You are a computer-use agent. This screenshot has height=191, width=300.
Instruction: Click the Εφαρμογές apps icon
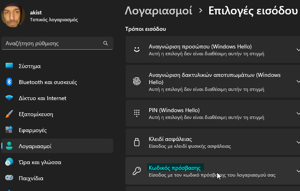pos(9,130)
